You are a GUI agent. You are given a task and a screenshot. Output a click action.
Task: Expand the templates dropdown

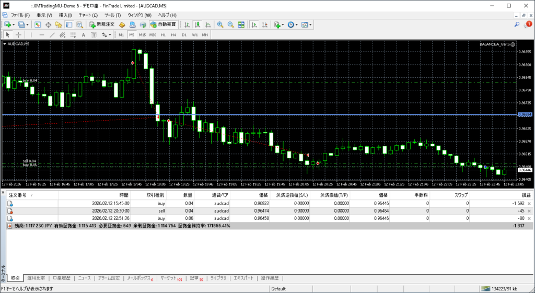[x=311, y=25]
